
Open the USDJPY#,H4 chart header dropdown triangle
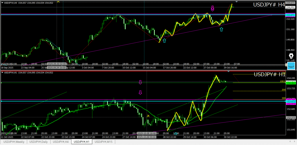[2, 3]
